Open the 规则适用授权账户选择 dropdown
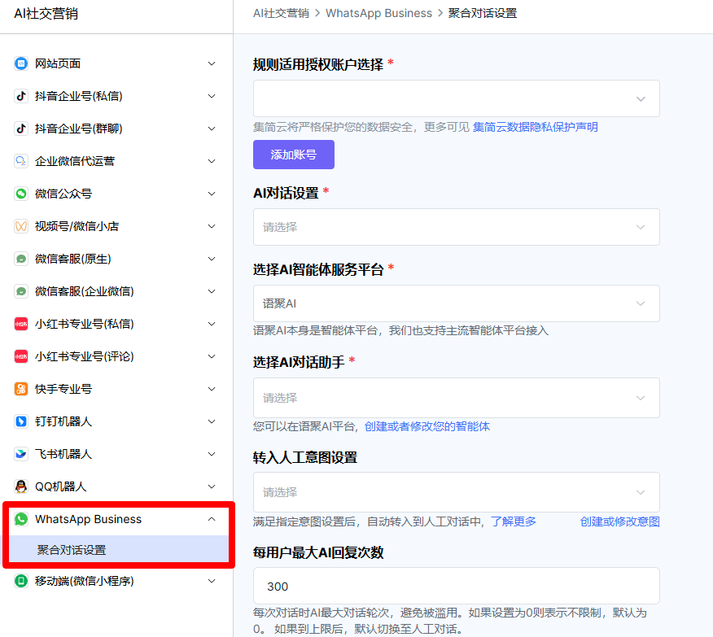 pos(456,98)
